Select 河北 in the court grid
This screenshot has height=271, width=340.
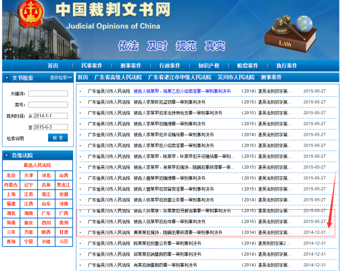(x=46, y=175)
